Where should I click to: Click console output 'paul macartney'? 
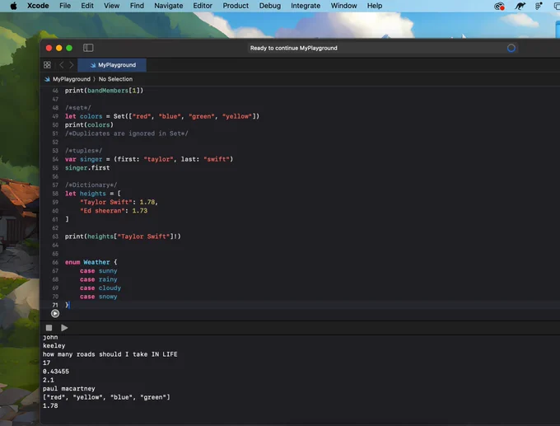(69, 388)
